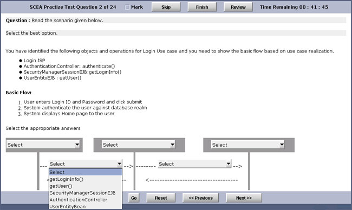Open the middle lifeline object Select dropdown
The height and width of the screenshot is (210, 352).
click(x=138, y=145)
